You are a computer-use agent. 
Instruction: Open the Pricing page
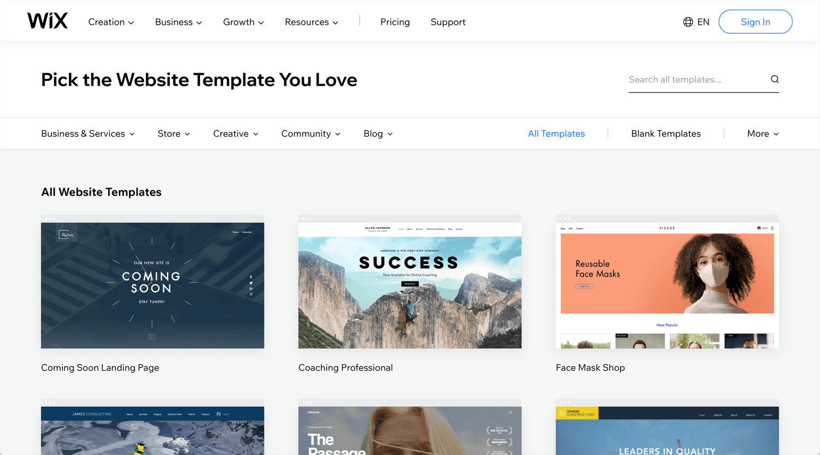coord(395,22)
